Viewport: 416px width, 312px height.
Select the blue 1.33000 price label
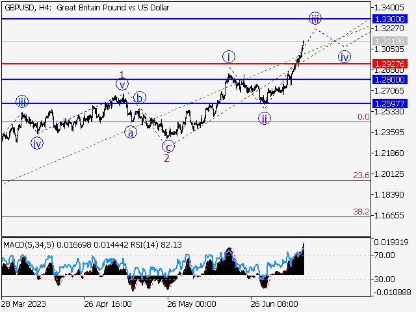click(x=390, y=19)
